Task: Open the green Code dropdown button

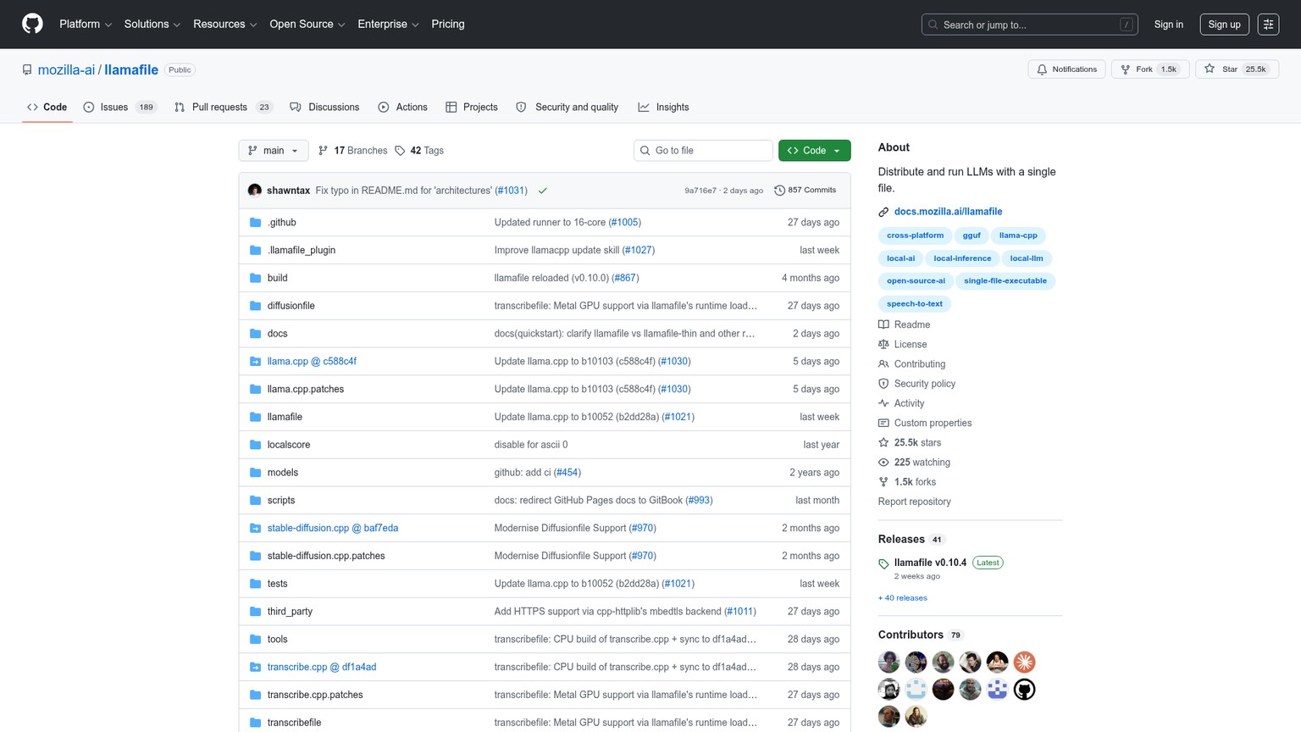Action: click(814, 151)
